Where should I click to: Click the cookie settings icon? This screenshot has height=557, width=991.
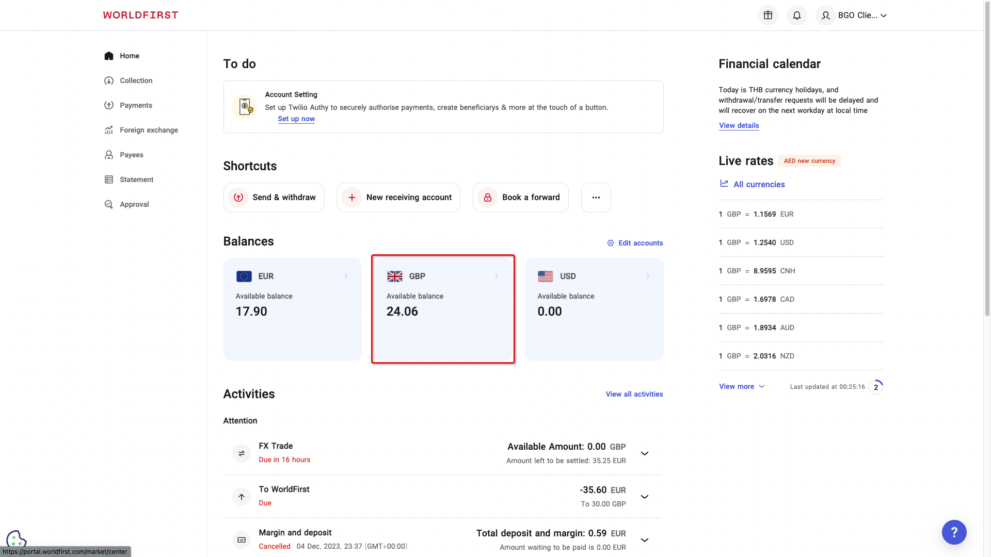tap(16, 539)
